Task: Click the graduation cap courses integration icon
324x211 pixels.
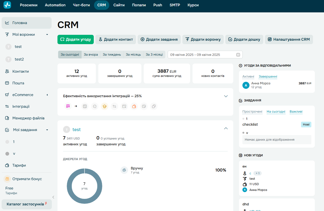Action: (104, 106)
